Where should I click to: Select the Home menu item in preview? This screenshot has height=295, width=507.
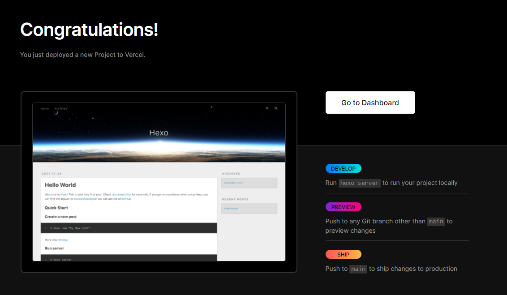(x=45, y=109)
